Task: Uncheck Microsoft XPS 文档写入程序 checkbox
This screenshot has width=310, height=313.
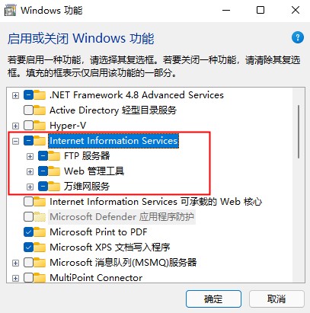Action: tap(28, 247)
